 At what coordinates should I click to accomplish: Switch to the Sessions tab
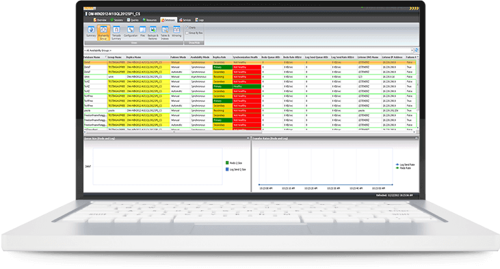[117, 20]
